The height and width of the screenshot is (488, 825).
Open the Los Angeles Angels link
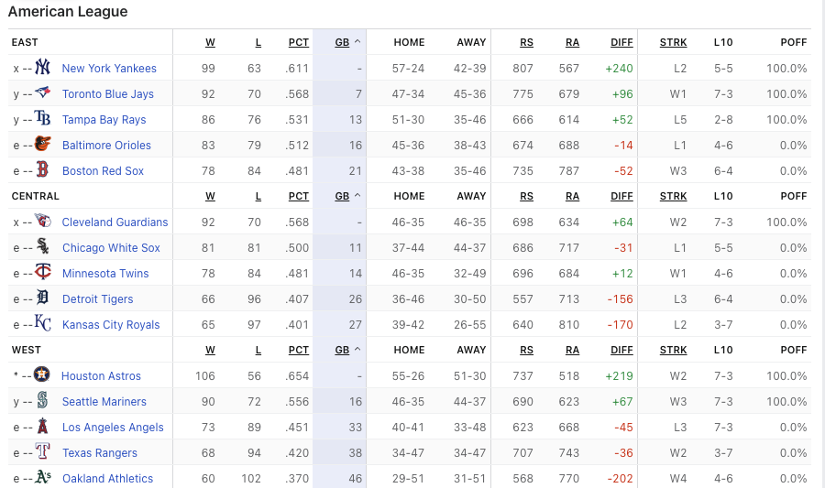[113, 428]
